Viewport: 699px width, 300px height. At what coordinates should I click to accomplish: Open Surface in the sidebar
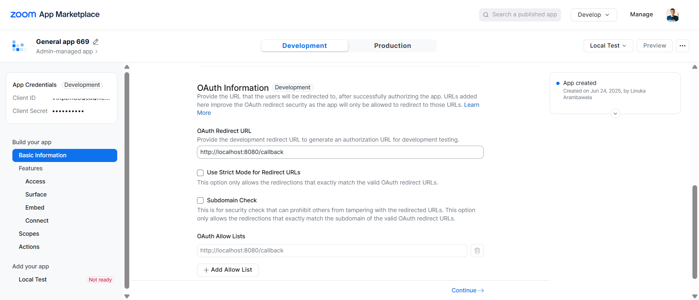point(36,195)
